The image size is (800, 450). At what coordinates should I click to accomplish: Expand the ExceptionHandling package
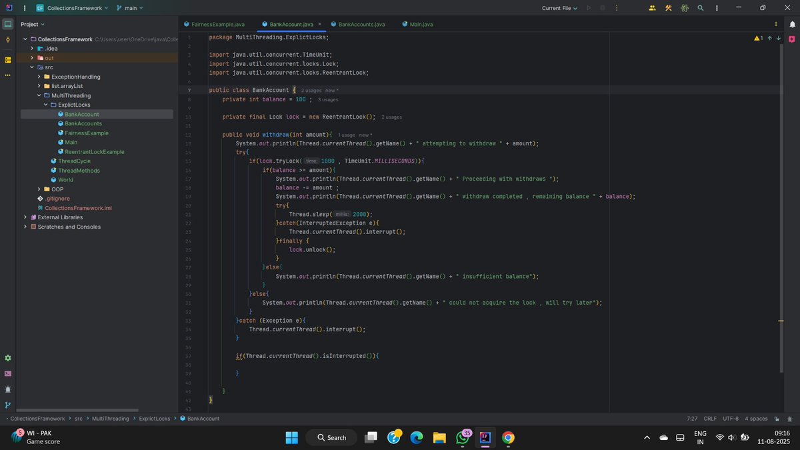[39, 77]
